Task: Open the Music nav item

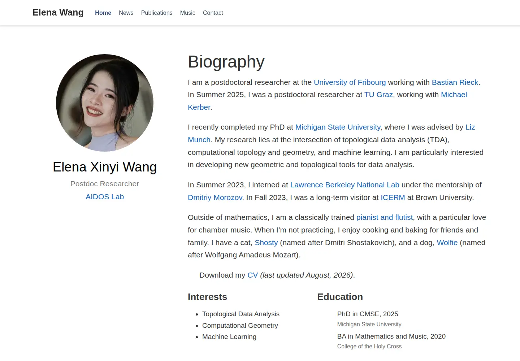Action: [187, 13]
